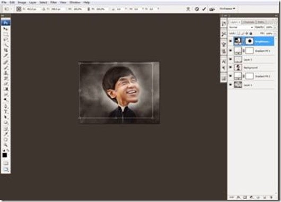Select the Type tool in the toolbox
Image resolution: width=281 pixels, height=202 pixels.
click(x=6, y=112)
